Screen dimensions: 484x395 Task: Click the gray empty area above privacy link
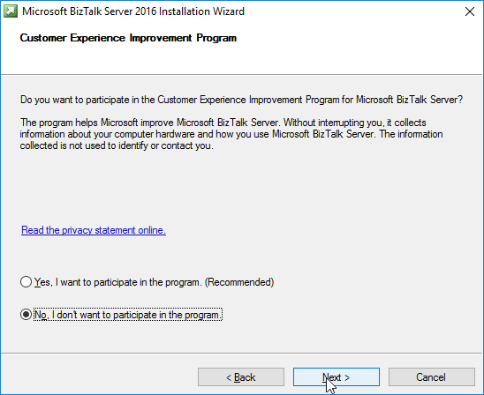point(241,188)
